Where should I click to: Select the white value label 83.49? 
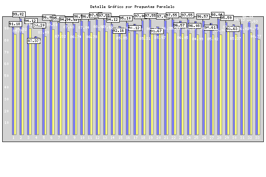click(43, 32)
